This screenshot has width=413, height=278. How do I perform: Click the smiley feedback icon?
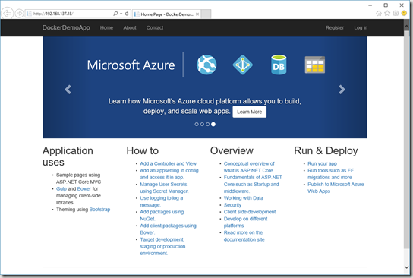[x=404, y=13]
